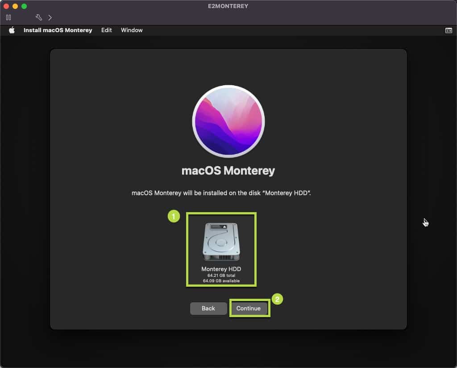The image size is (457, 368).
Task: Click the Back button
Action: pos(208,308)
